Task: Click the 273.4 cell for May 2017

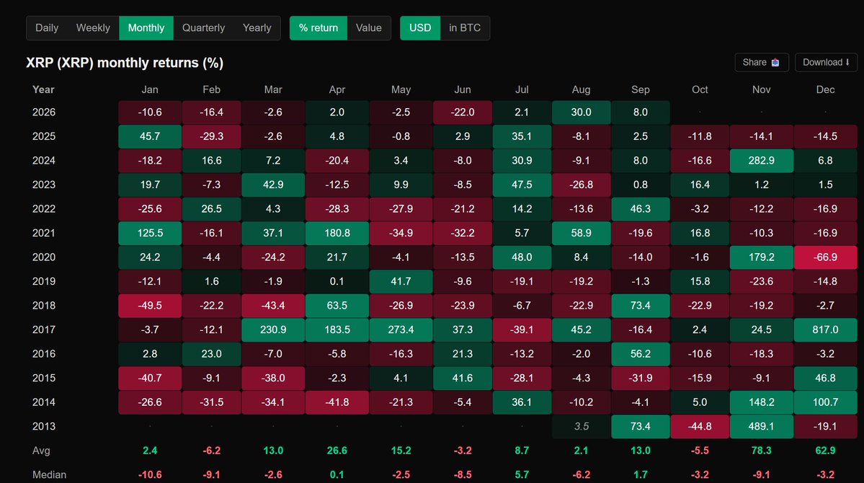Action: point(401,329)
